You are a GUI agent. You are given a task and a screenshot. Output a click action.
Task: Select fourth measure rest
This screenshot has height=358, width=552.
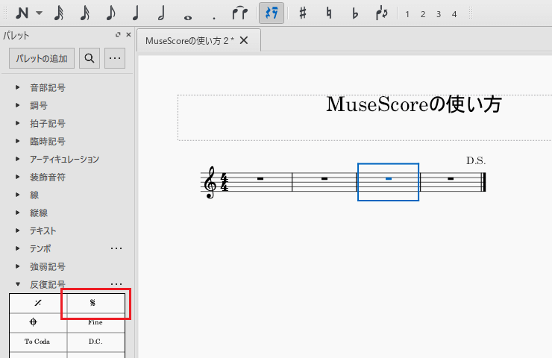click(451, 179)
